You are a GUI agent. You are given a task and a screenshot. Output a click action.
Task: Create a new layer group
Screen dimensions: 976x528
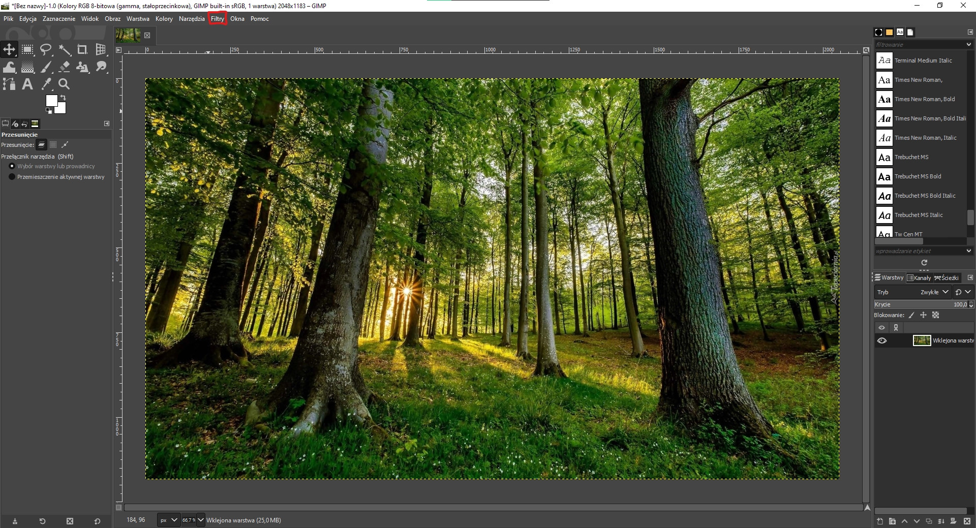coord(892,521)
